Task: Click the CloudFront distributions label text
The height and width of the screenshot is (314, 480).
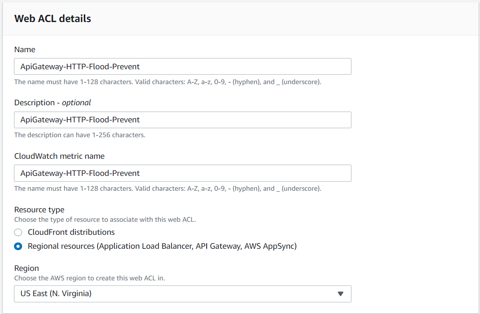Action: tap(71, 232)
